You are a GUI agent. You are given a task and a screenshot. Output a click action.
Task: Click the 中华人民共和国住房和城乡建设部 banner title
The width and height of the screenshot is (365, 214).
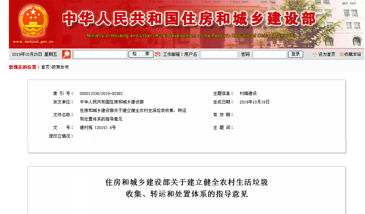189,18
